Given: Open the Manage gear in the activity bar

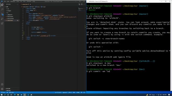Looking at the screenshot, I should (2, 89).
